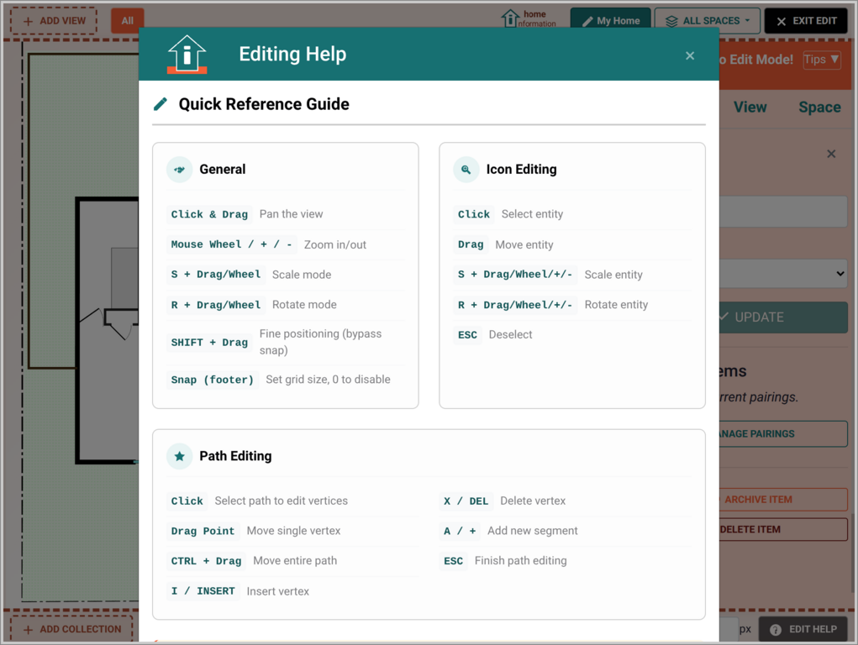
Task: Click the 'CTRL + Drag' shortcut label
Action: (206, 561)
